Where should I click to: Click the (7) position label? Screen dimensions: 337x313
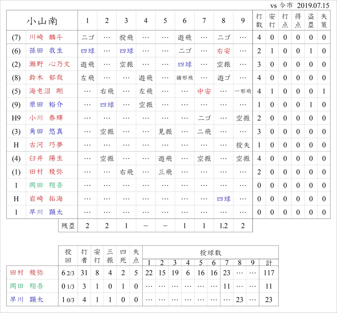(16, 37)
